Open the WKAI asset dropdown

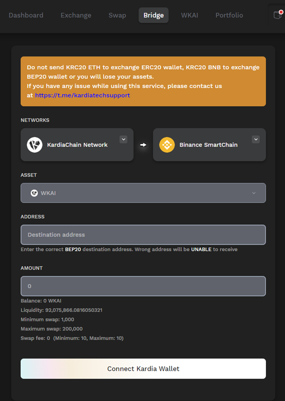pos(143,193)
